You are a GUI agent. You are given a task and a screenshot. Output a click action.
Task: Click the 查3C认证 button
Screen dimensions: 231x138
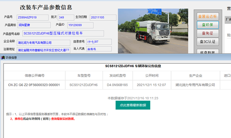(208, 42)
